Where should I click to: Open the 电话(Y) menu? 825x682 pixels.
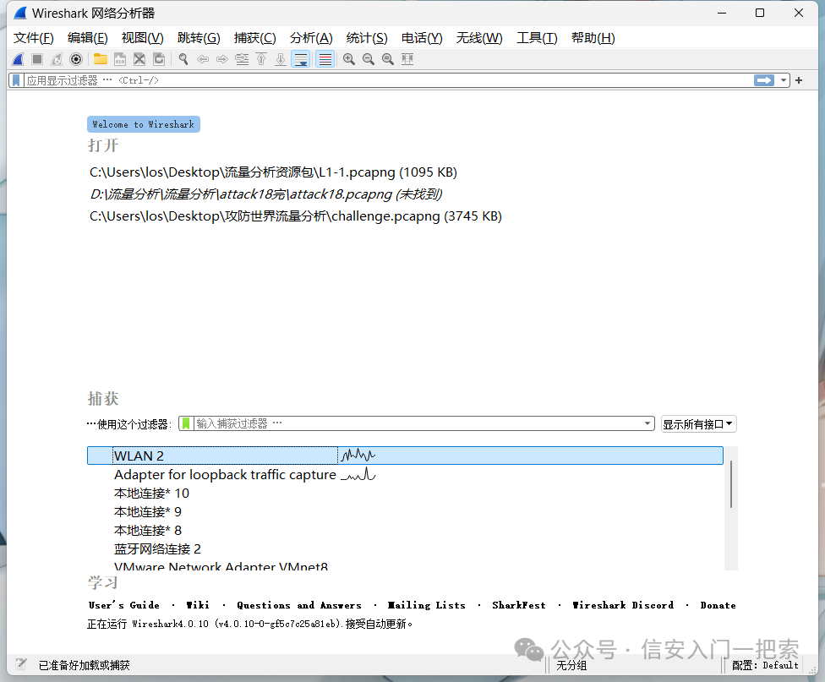click(422, 38)
